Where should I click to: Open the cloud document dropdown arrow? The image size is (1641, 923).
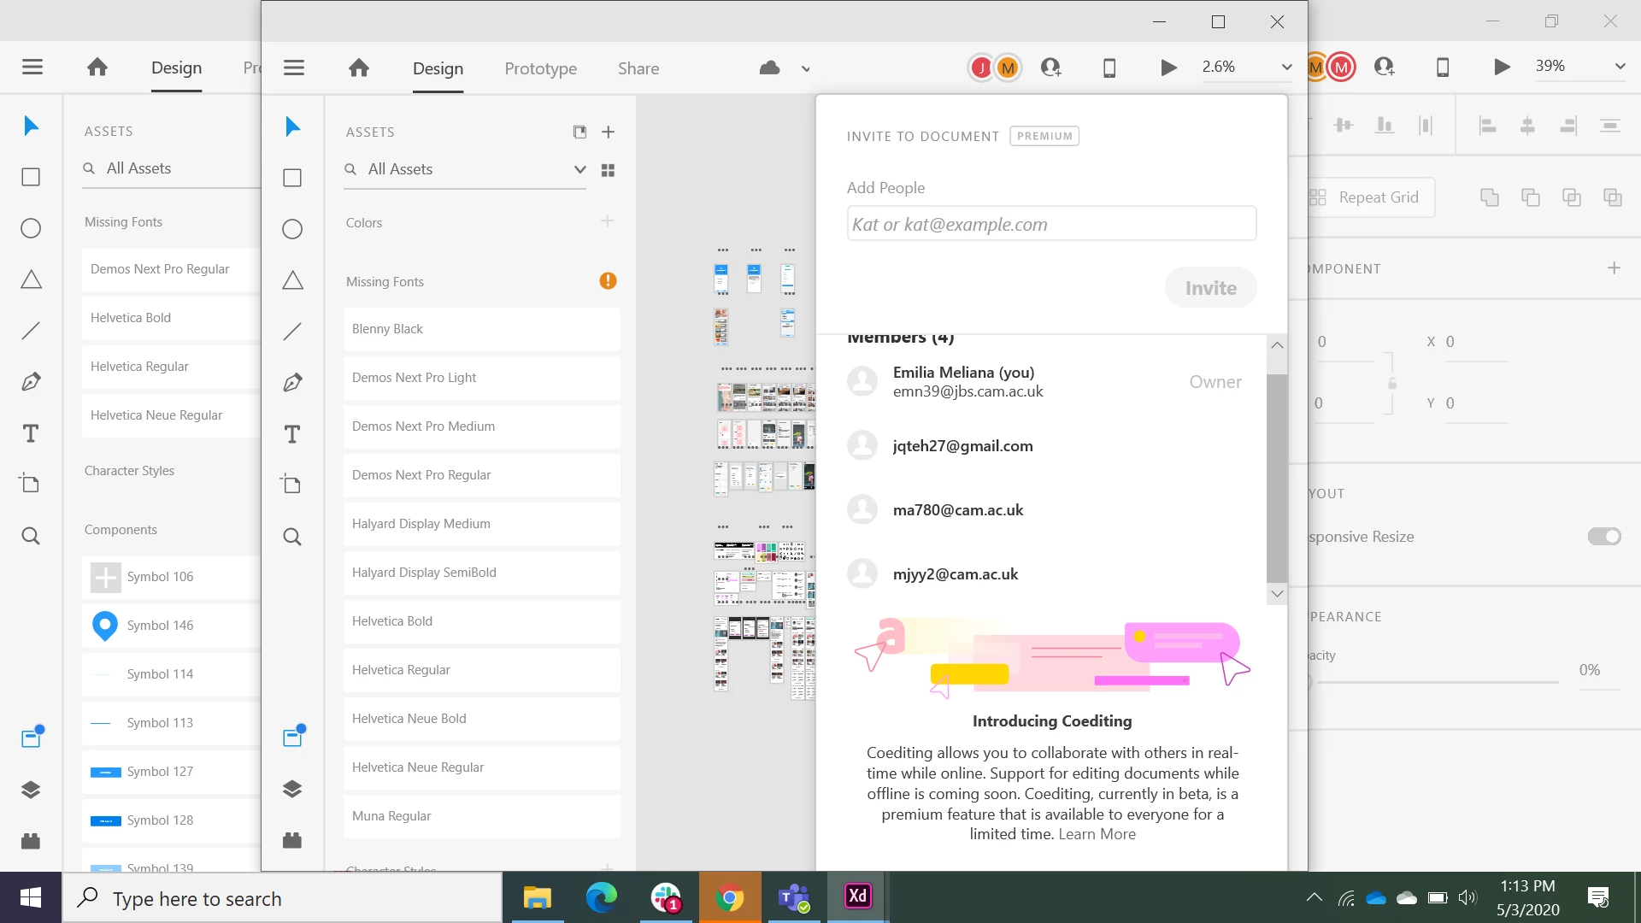pos(805,69)
